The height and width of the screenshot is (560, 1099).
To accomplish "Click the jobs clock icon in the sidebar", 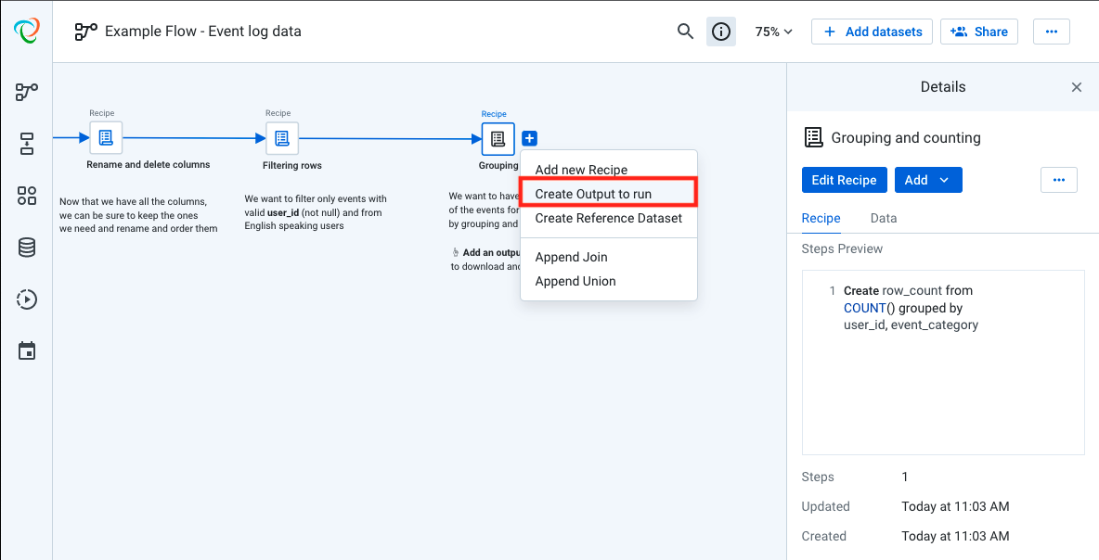I will coord(26,299).
